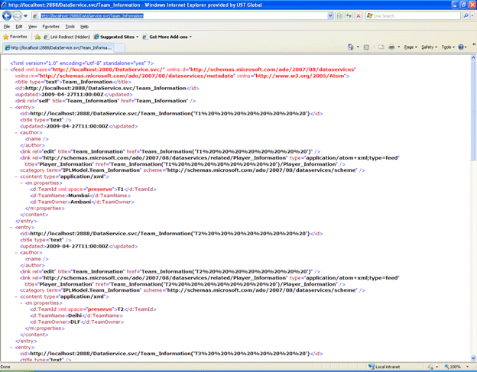Open the Tools menu in menu bar

pyautogui.click(x=70, y=27)
